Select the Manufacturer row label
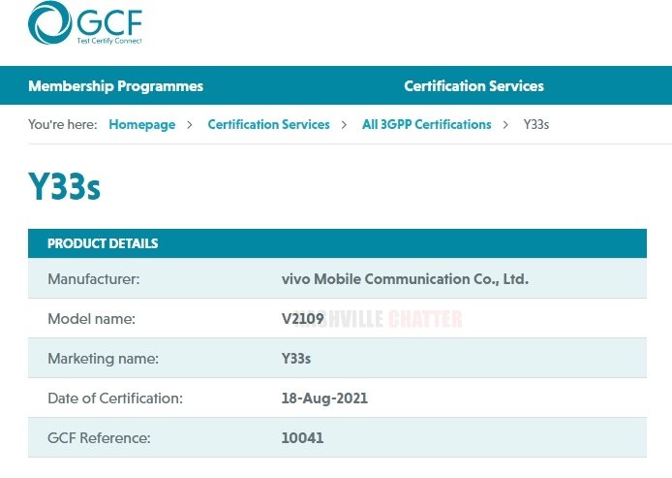 pyautogui.click(x=93, y=279)
